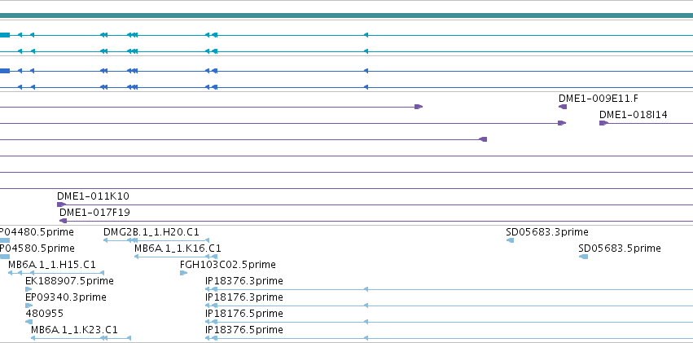Click the left-pointing arrowhead ending third purple line
The width and height of the screenshot is (693, 343).
pos(483,139)
